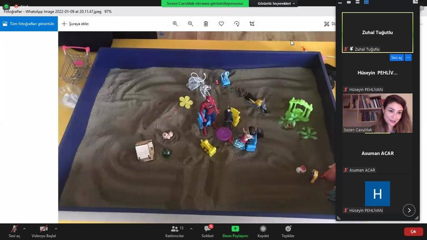The height and width of the screenshot is (240, 427).
Task: Delete the photo with trash icon
Action: click(x=206, y=24)
